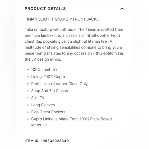The image size is (149, 149).
Task: Click the 'Long Sleeves' bullet item
Action: point(43,105)
